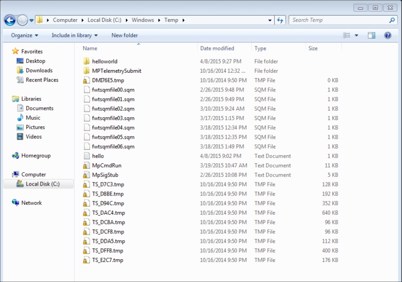The height and width of the screenshot is (282, 402).
Task: Click the New folder button
Action: coord(125,35)
